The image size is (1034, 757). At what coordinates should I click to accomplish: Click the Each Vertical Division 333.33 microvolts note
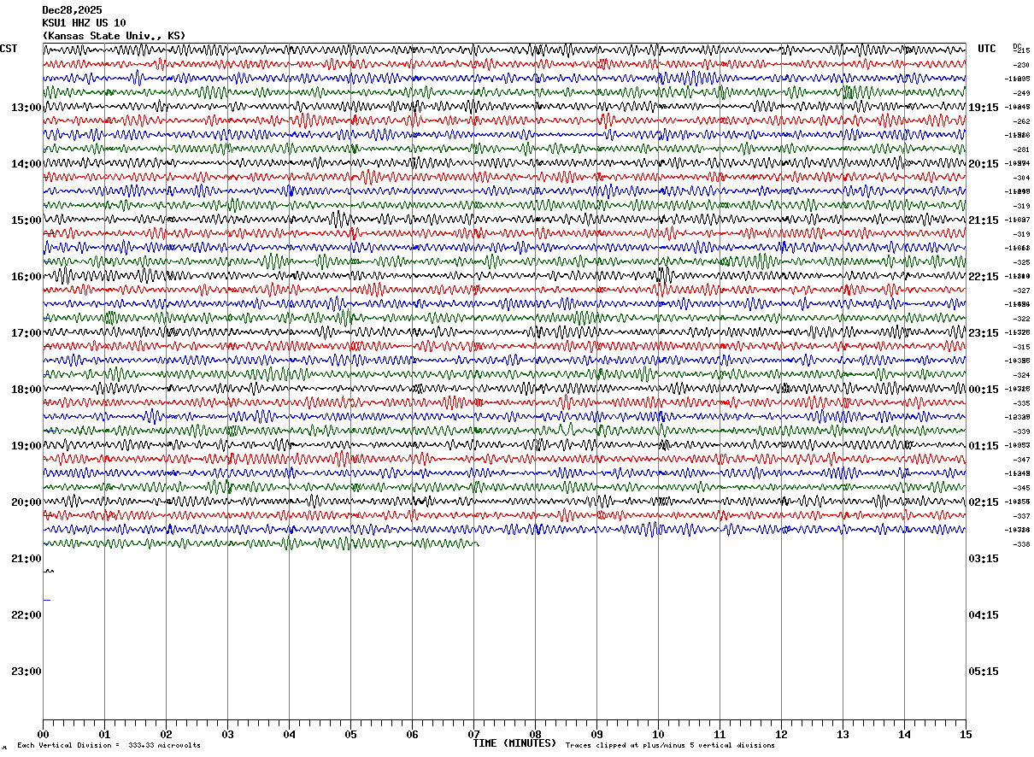pyautogui.click(x=109, y=746)
